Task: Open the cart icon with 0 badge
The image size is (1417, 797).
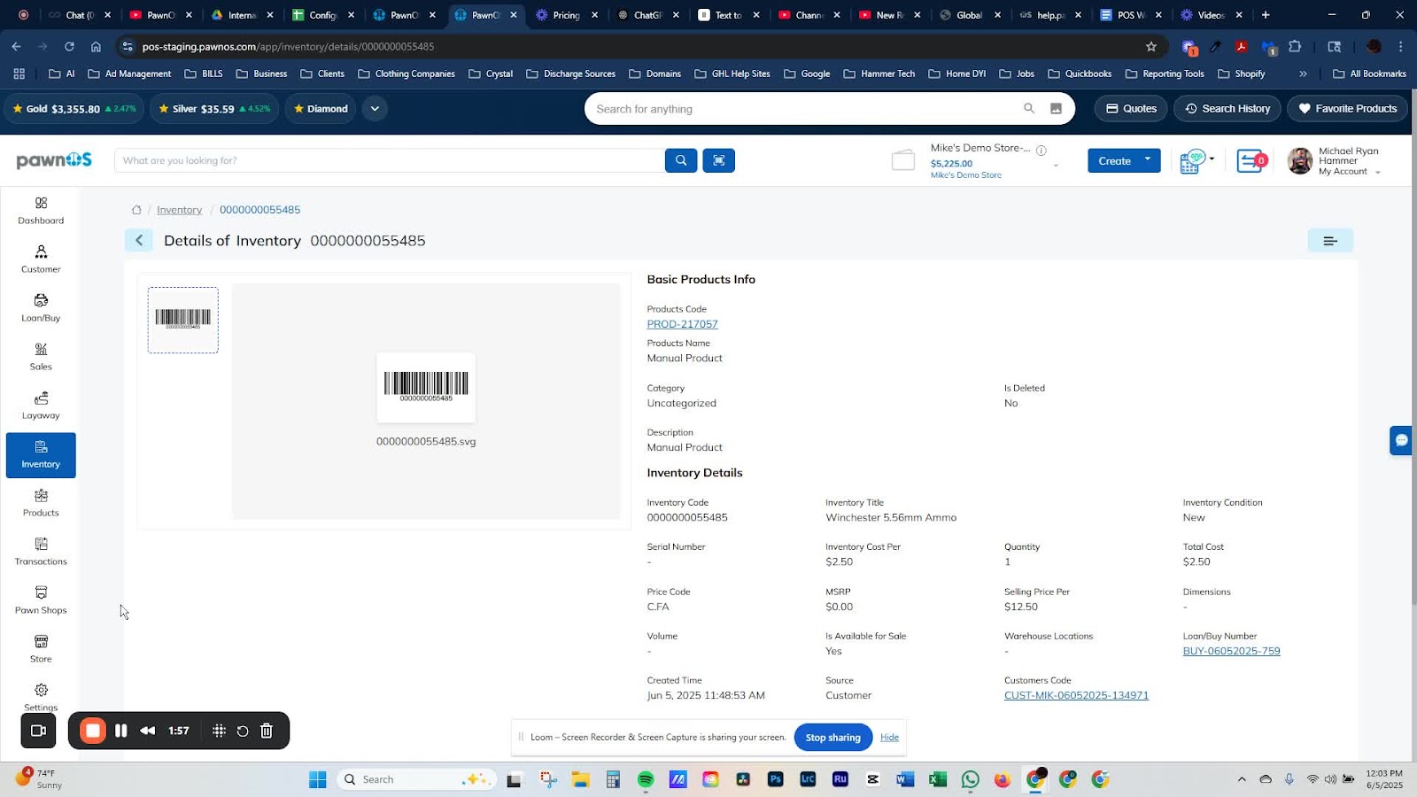Action: coord(1252,161)
